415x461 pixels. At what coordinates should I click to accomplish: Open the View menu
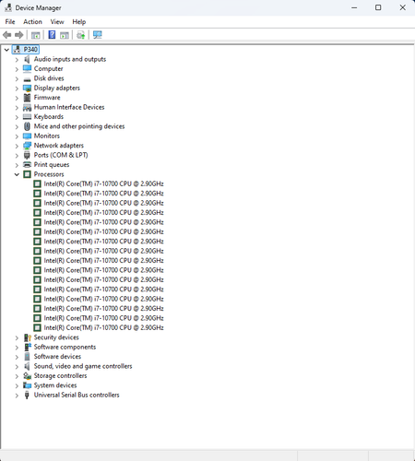click(57, 22)
